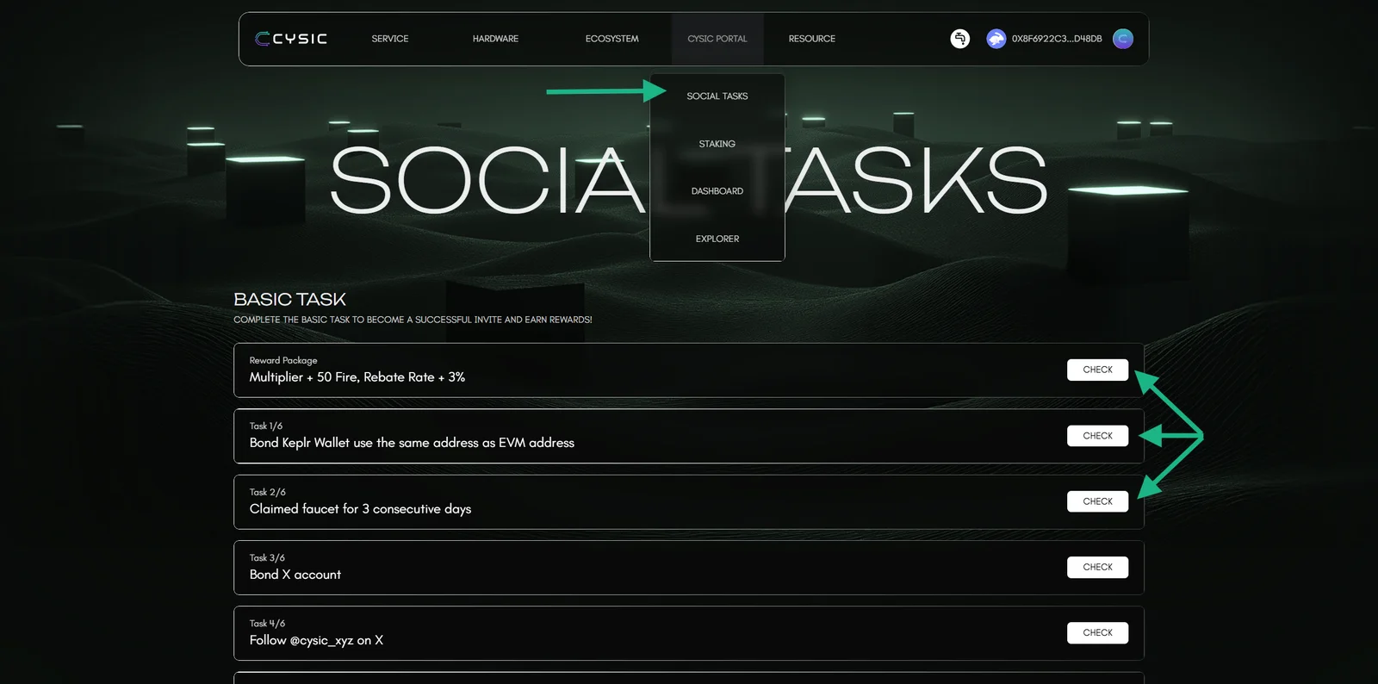Open the faucet icon in header

coord(959,39)
